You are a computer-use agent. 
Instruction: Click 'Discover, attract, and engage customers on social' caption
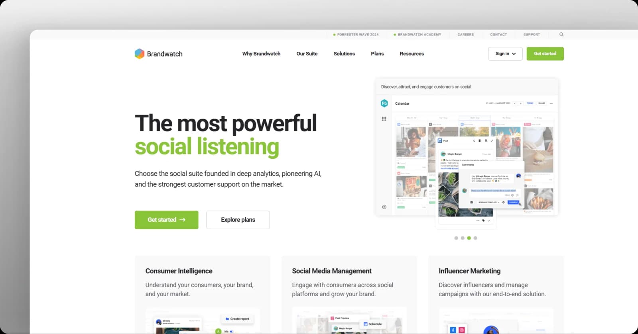coord(426,87)
